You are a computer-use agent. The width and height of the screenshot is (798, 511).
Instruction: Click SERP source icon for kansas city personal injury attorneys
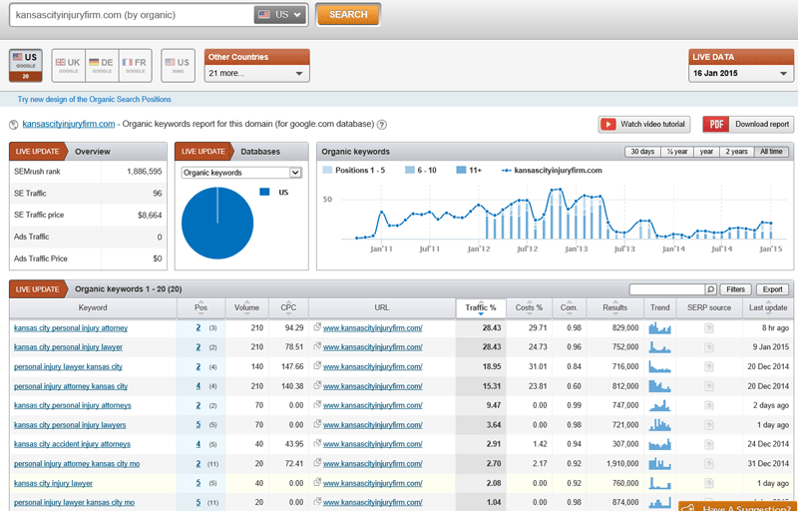[x=709, y=405]
